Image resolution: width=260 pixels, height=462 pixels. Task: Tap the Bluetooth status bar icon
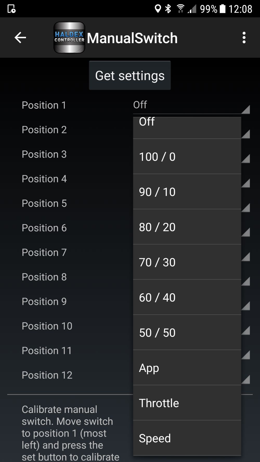(168, 9)
